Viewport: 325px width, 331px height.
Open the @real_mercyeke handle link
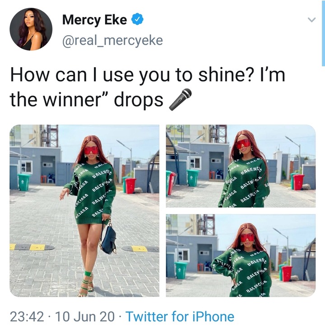coord(112,40)
